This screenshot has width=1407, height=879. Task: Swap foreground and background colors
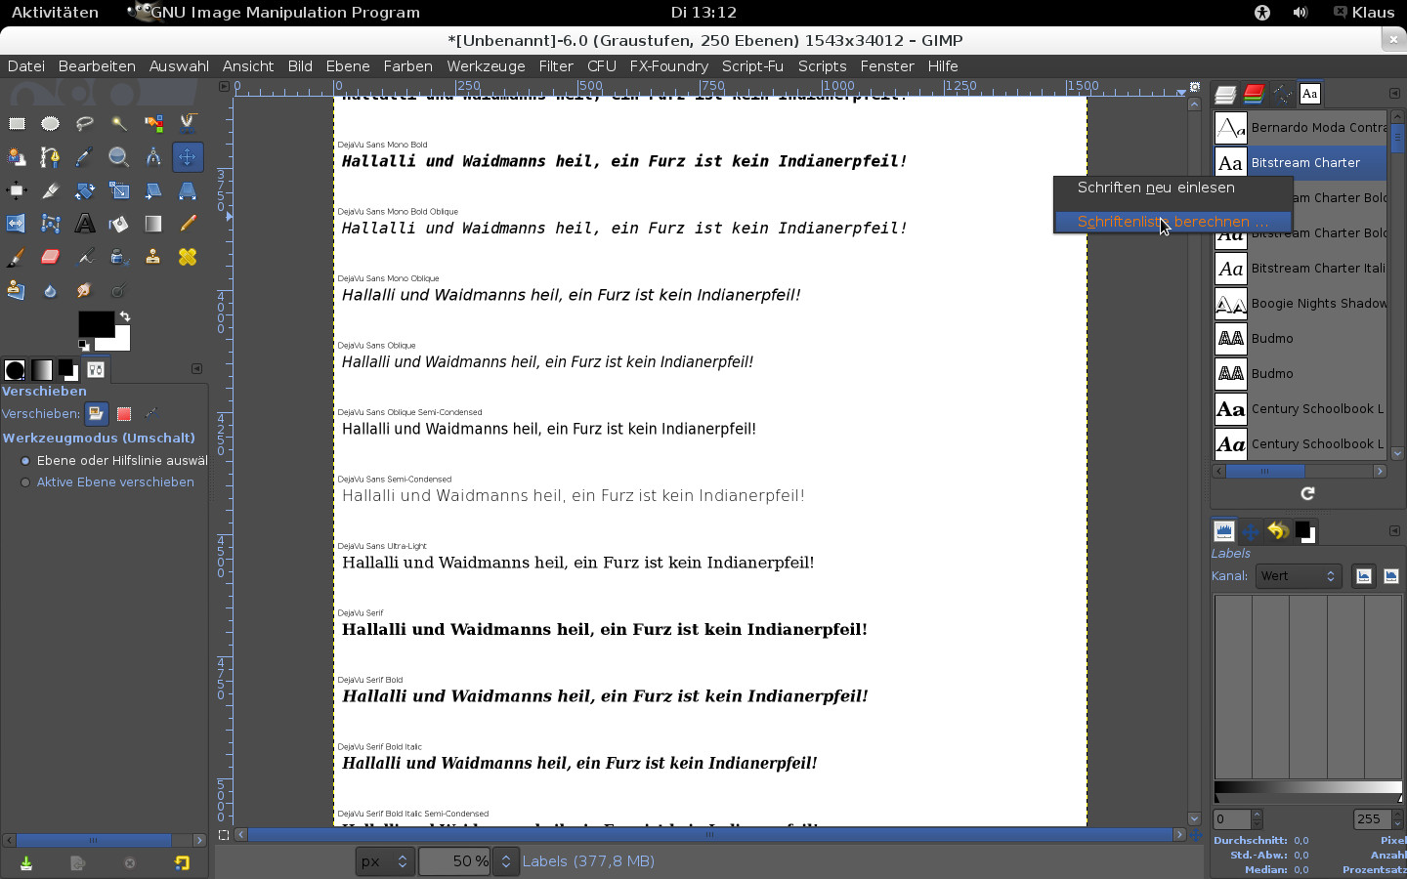124,316
